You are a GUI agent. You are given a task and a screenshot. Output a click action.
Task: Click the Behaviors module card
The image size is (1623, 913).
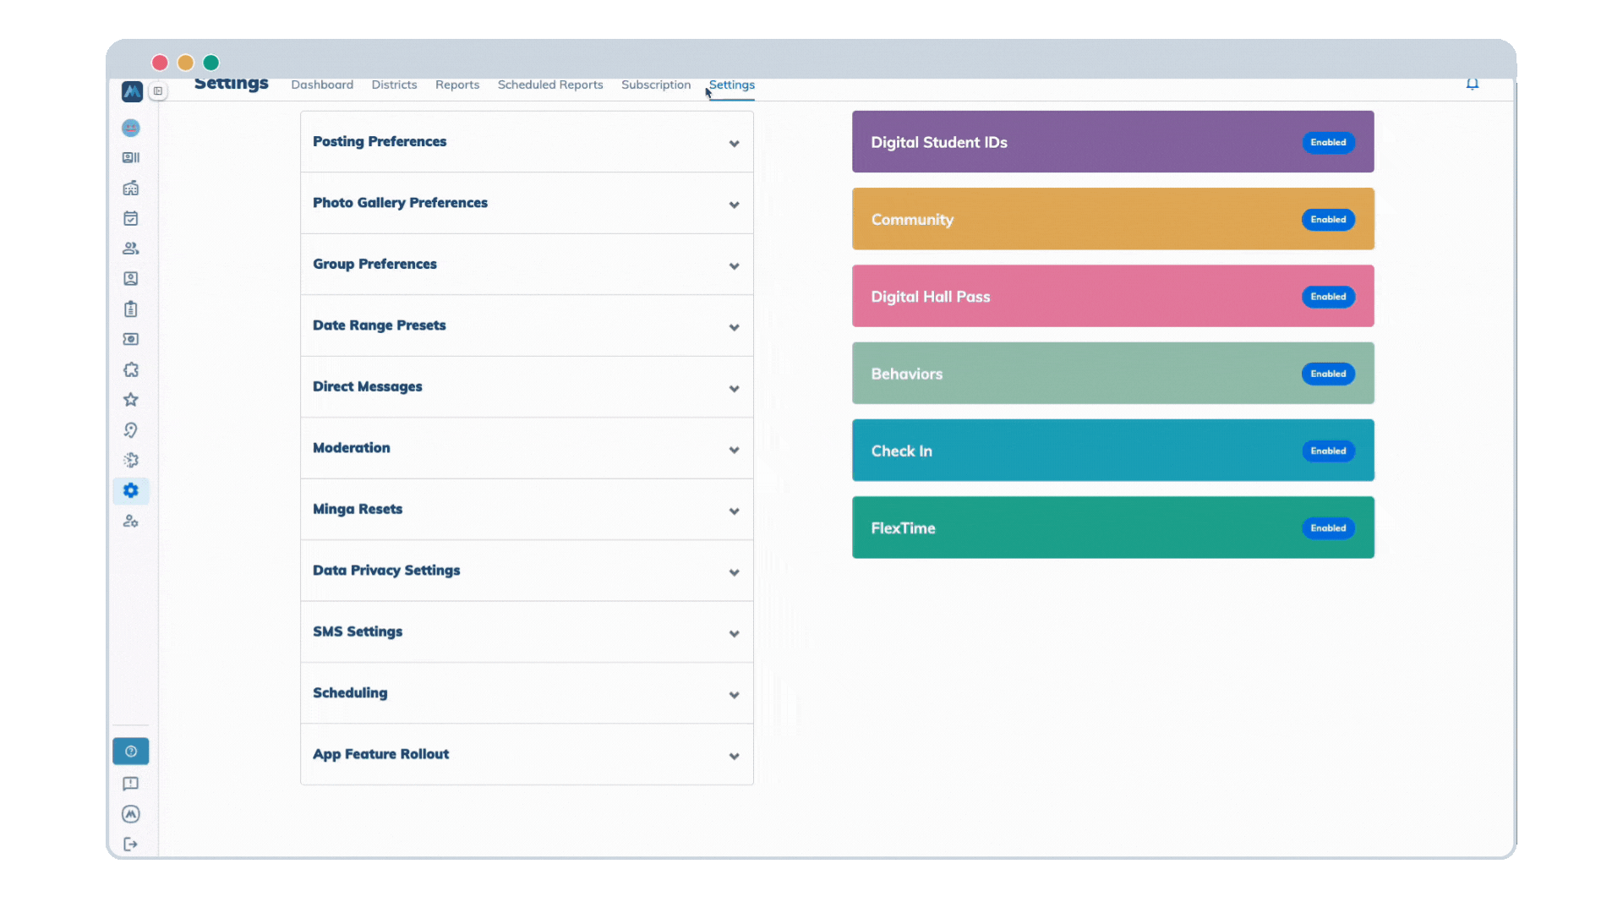(1074, 374)
